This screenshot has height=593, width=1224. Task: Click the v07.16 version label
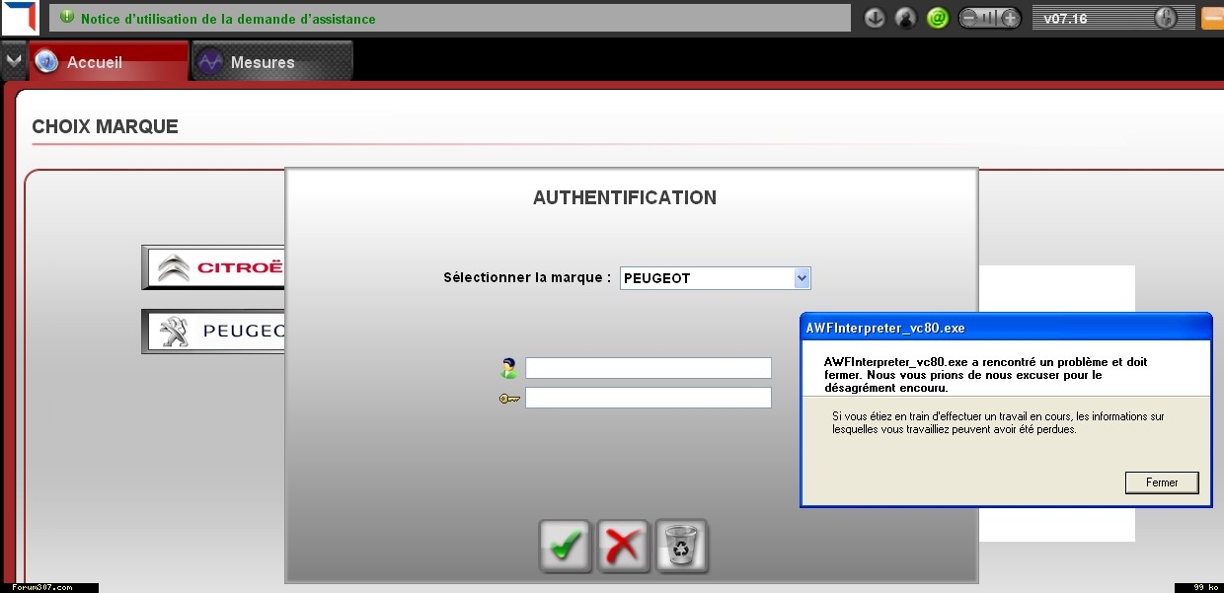click(x=1065, y=18)
